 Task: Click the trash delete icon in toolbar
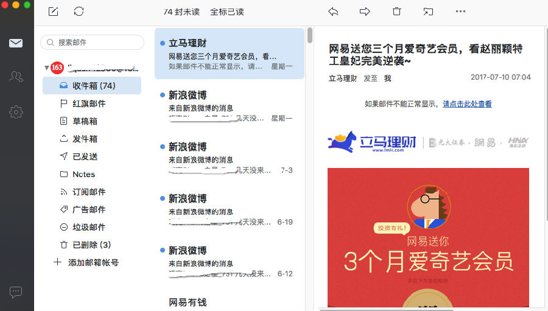pos(396,12)
